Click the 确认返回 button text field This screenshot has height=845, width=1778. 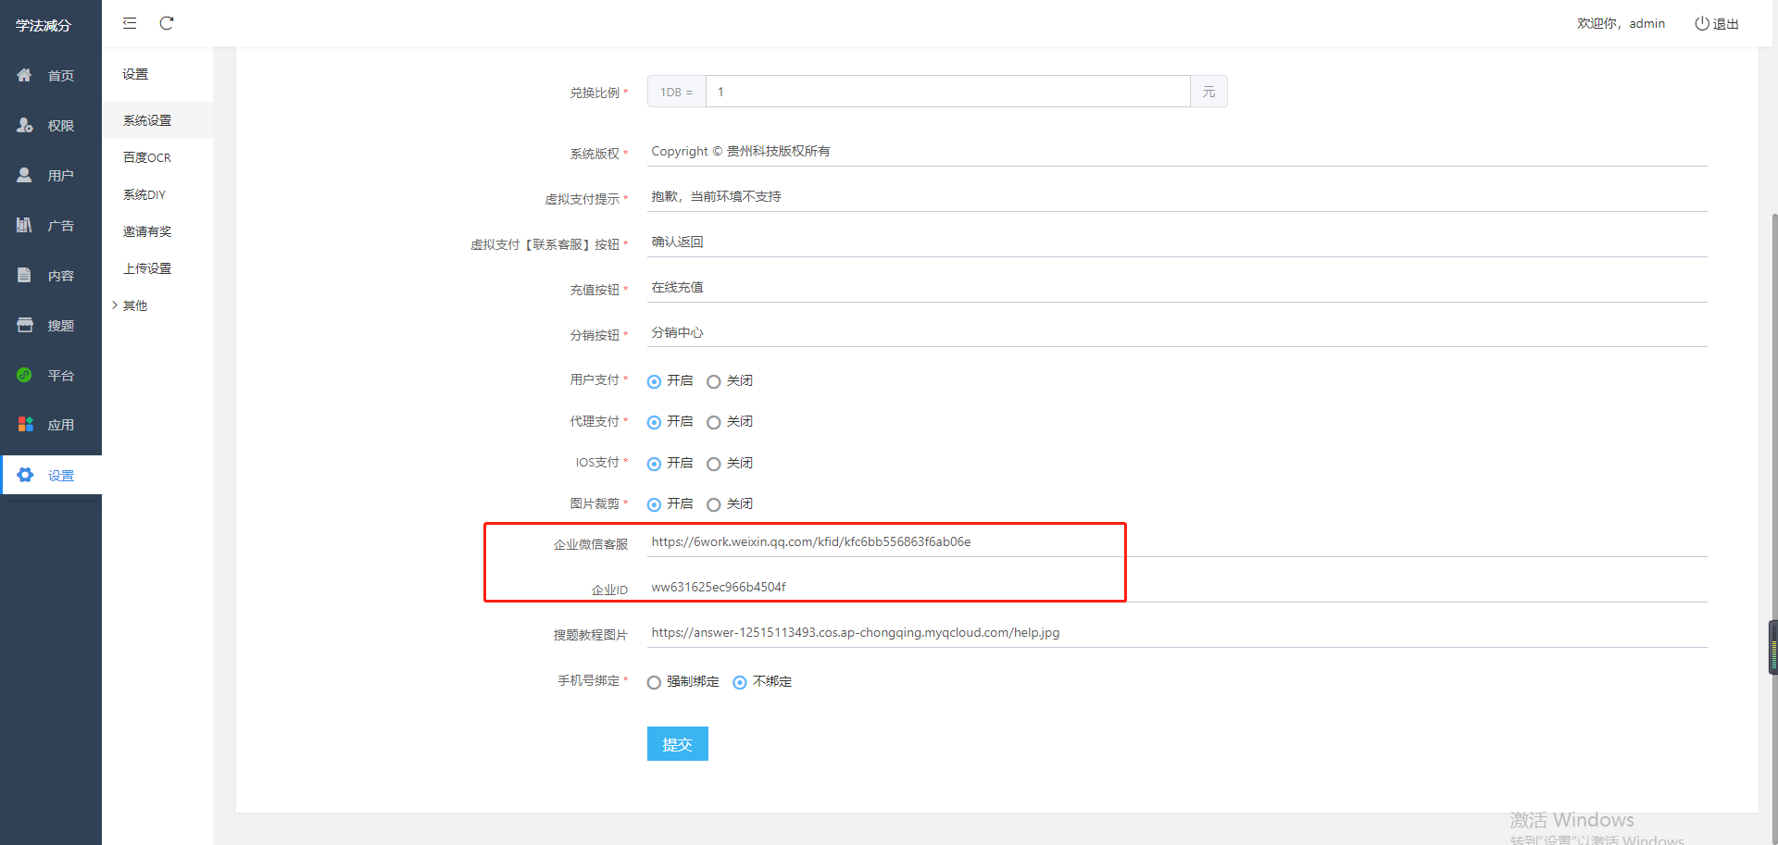coord(1177,242)
